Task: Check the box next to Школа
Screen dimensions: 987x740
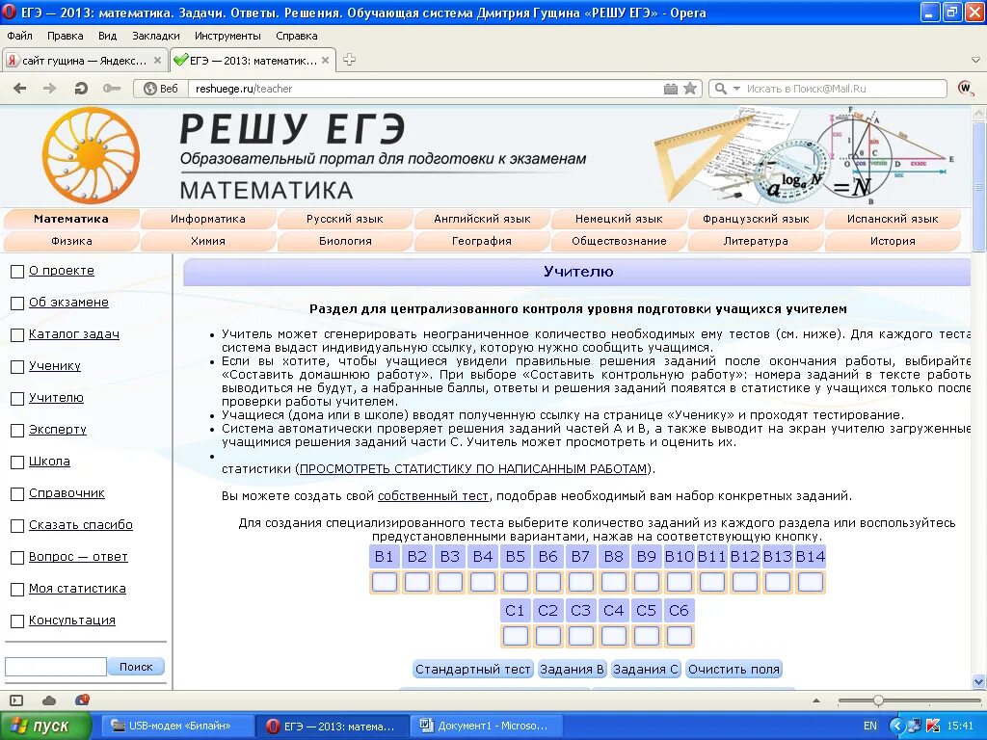Action: (17, 462)
